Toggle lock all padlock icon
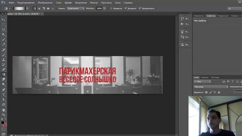 tap(219, 92)
